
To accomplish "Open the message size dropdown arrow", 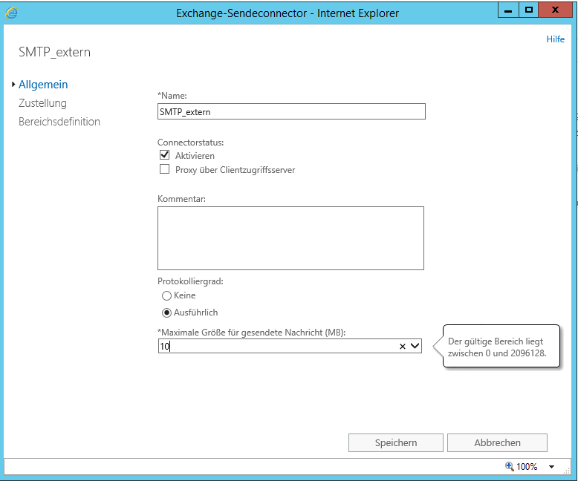I will pos(415,346).
